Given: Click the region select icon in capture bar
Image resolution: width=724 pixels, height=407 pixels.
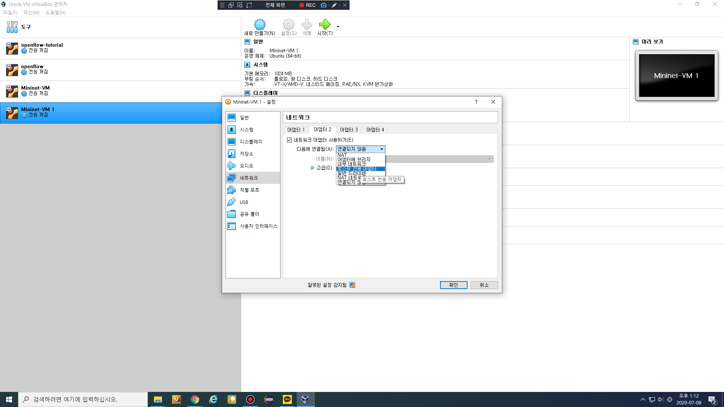Looking at the screenshot, I should pyautogui.click(x=249, y=5).
